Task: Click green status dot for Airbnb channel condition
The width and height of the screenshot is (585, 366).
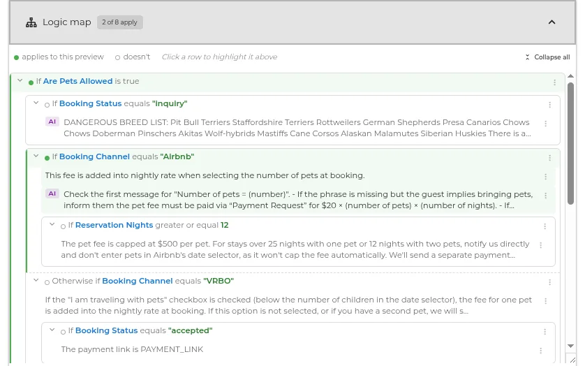Action: point(47,158)
